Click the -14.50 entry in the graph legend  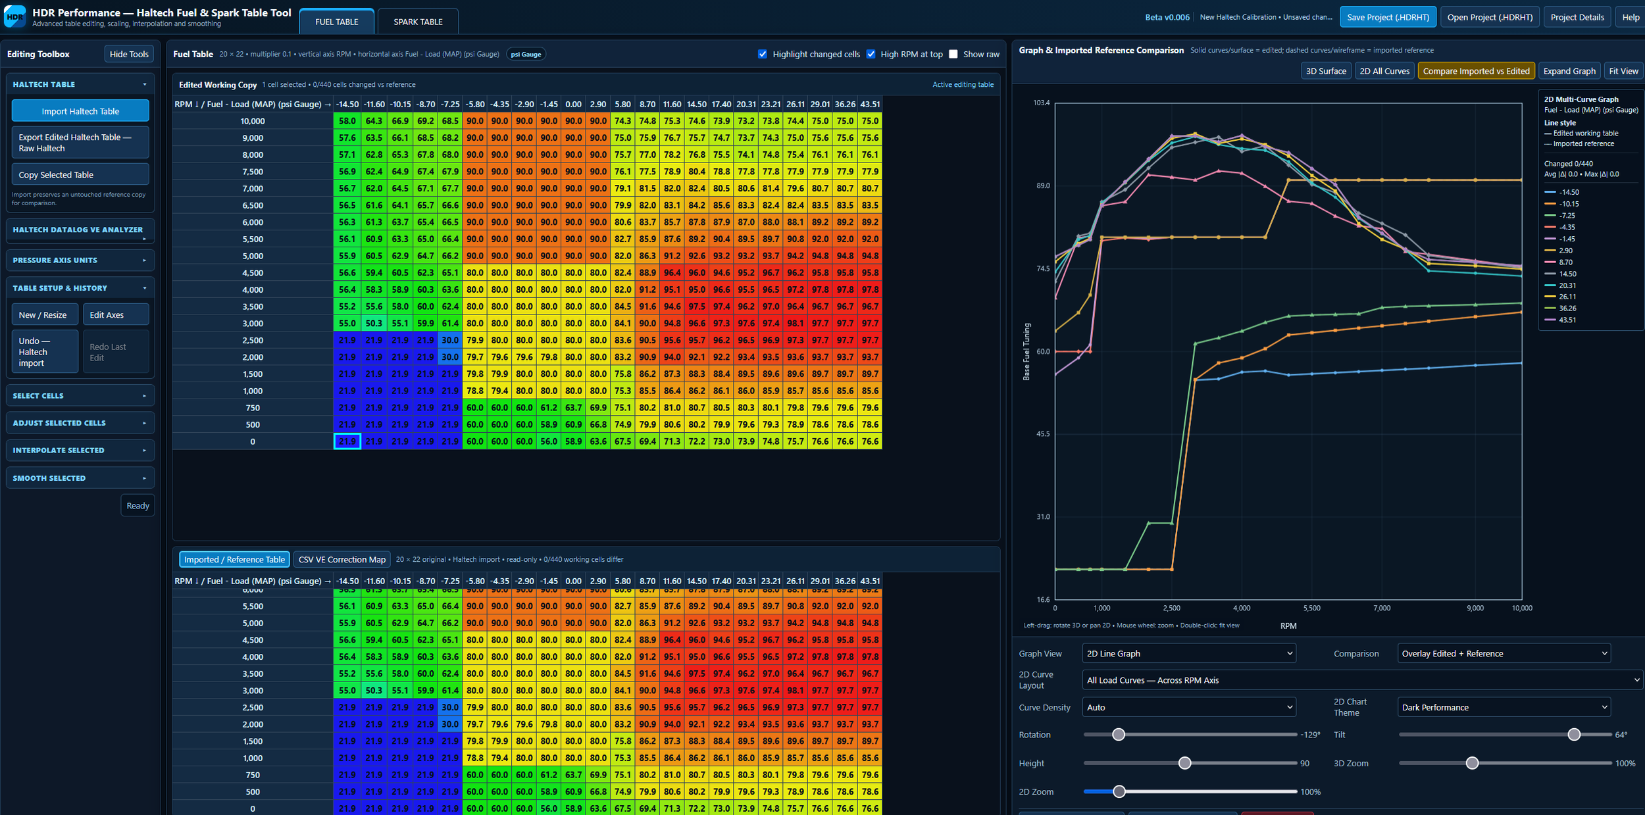click(1563, 192)
